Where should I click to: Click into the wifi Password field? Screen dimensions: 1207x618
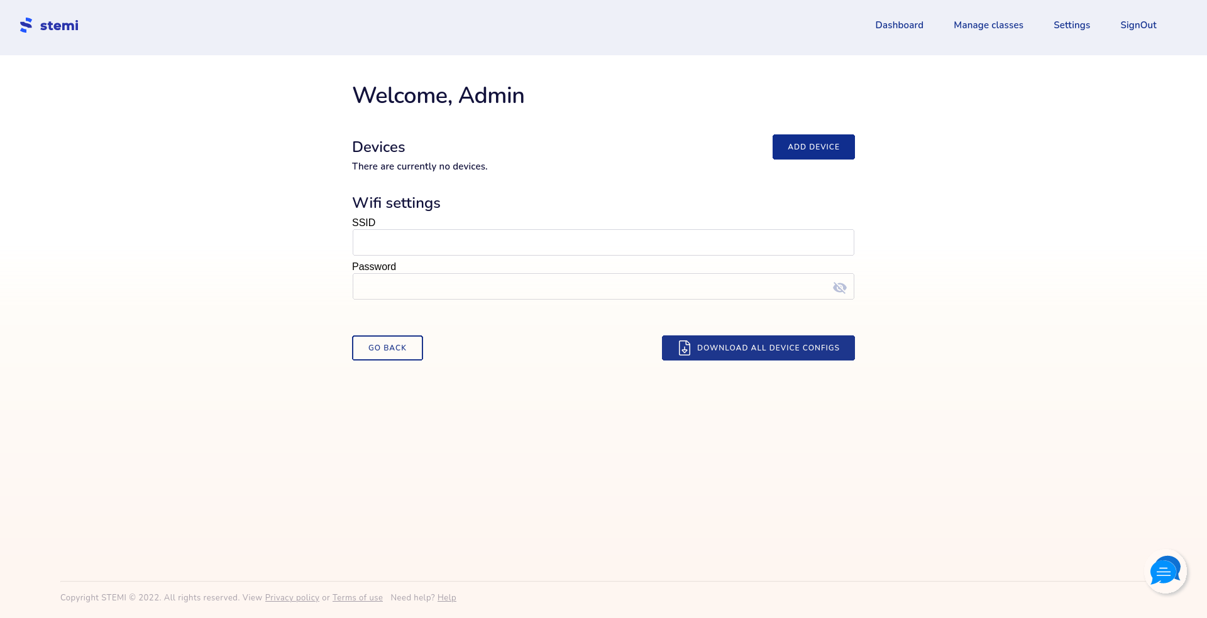pyautogui.click(x=591, y=286)
